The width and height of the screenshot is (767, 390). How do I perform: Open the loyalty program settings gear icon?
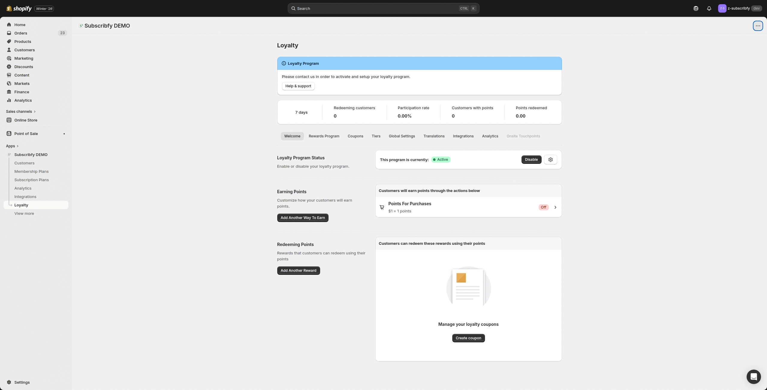coord(550,160)
